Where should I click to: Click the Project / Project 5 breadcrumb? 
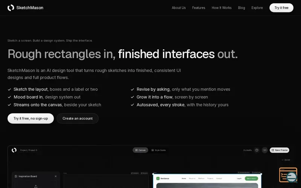pyautogui.click(x=29, y=150)
